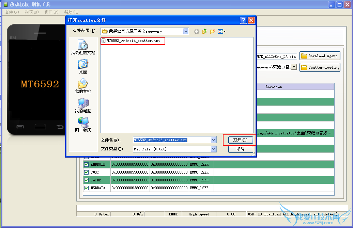Click the download progress bar

[x=212, y=208]
